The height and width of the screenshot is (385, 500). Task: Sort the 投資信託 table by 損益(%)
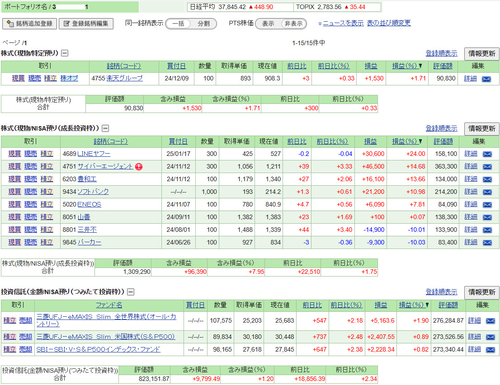coord(411,305)
